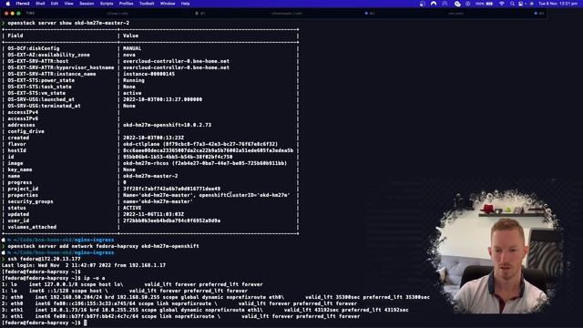Open the Session menu
The height and width of the screenshot is (328, 583).
87,4
